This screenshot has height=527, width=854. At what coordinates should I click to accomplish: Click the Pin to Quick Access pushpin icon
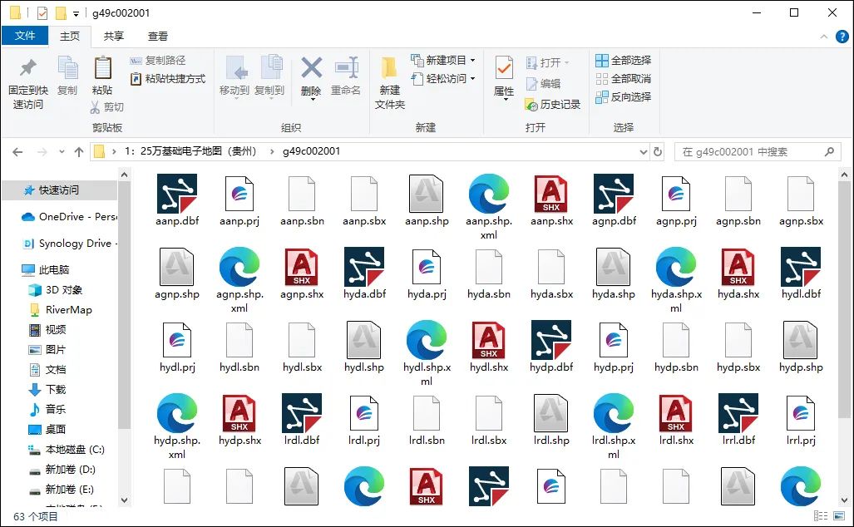27,68
